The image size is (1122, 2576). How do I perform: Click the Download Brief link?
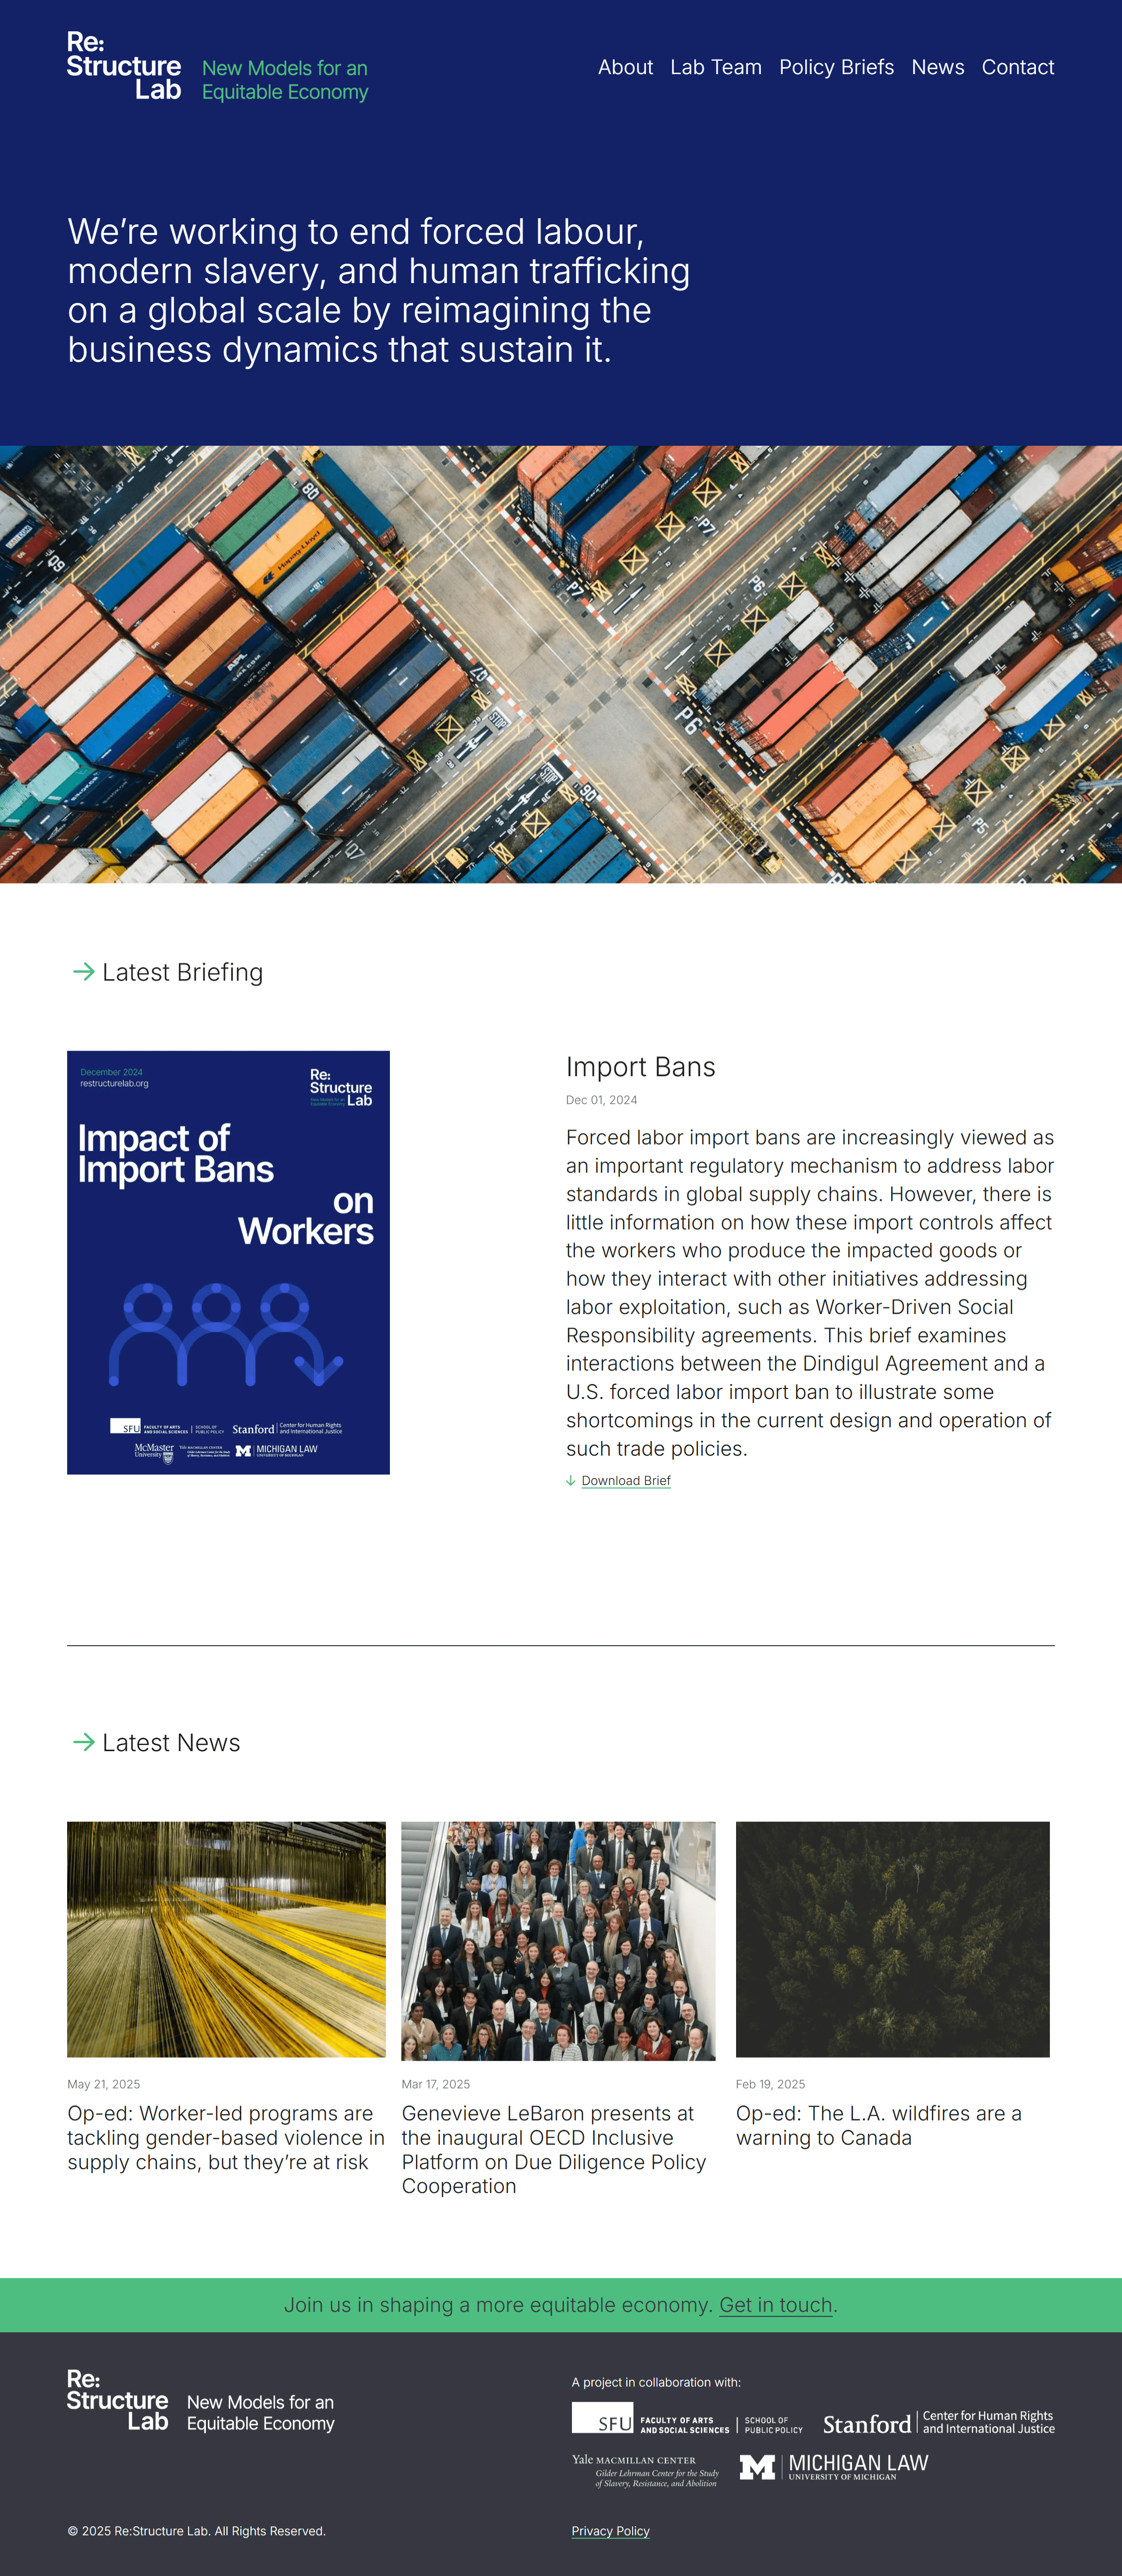tap(626, 1481)
